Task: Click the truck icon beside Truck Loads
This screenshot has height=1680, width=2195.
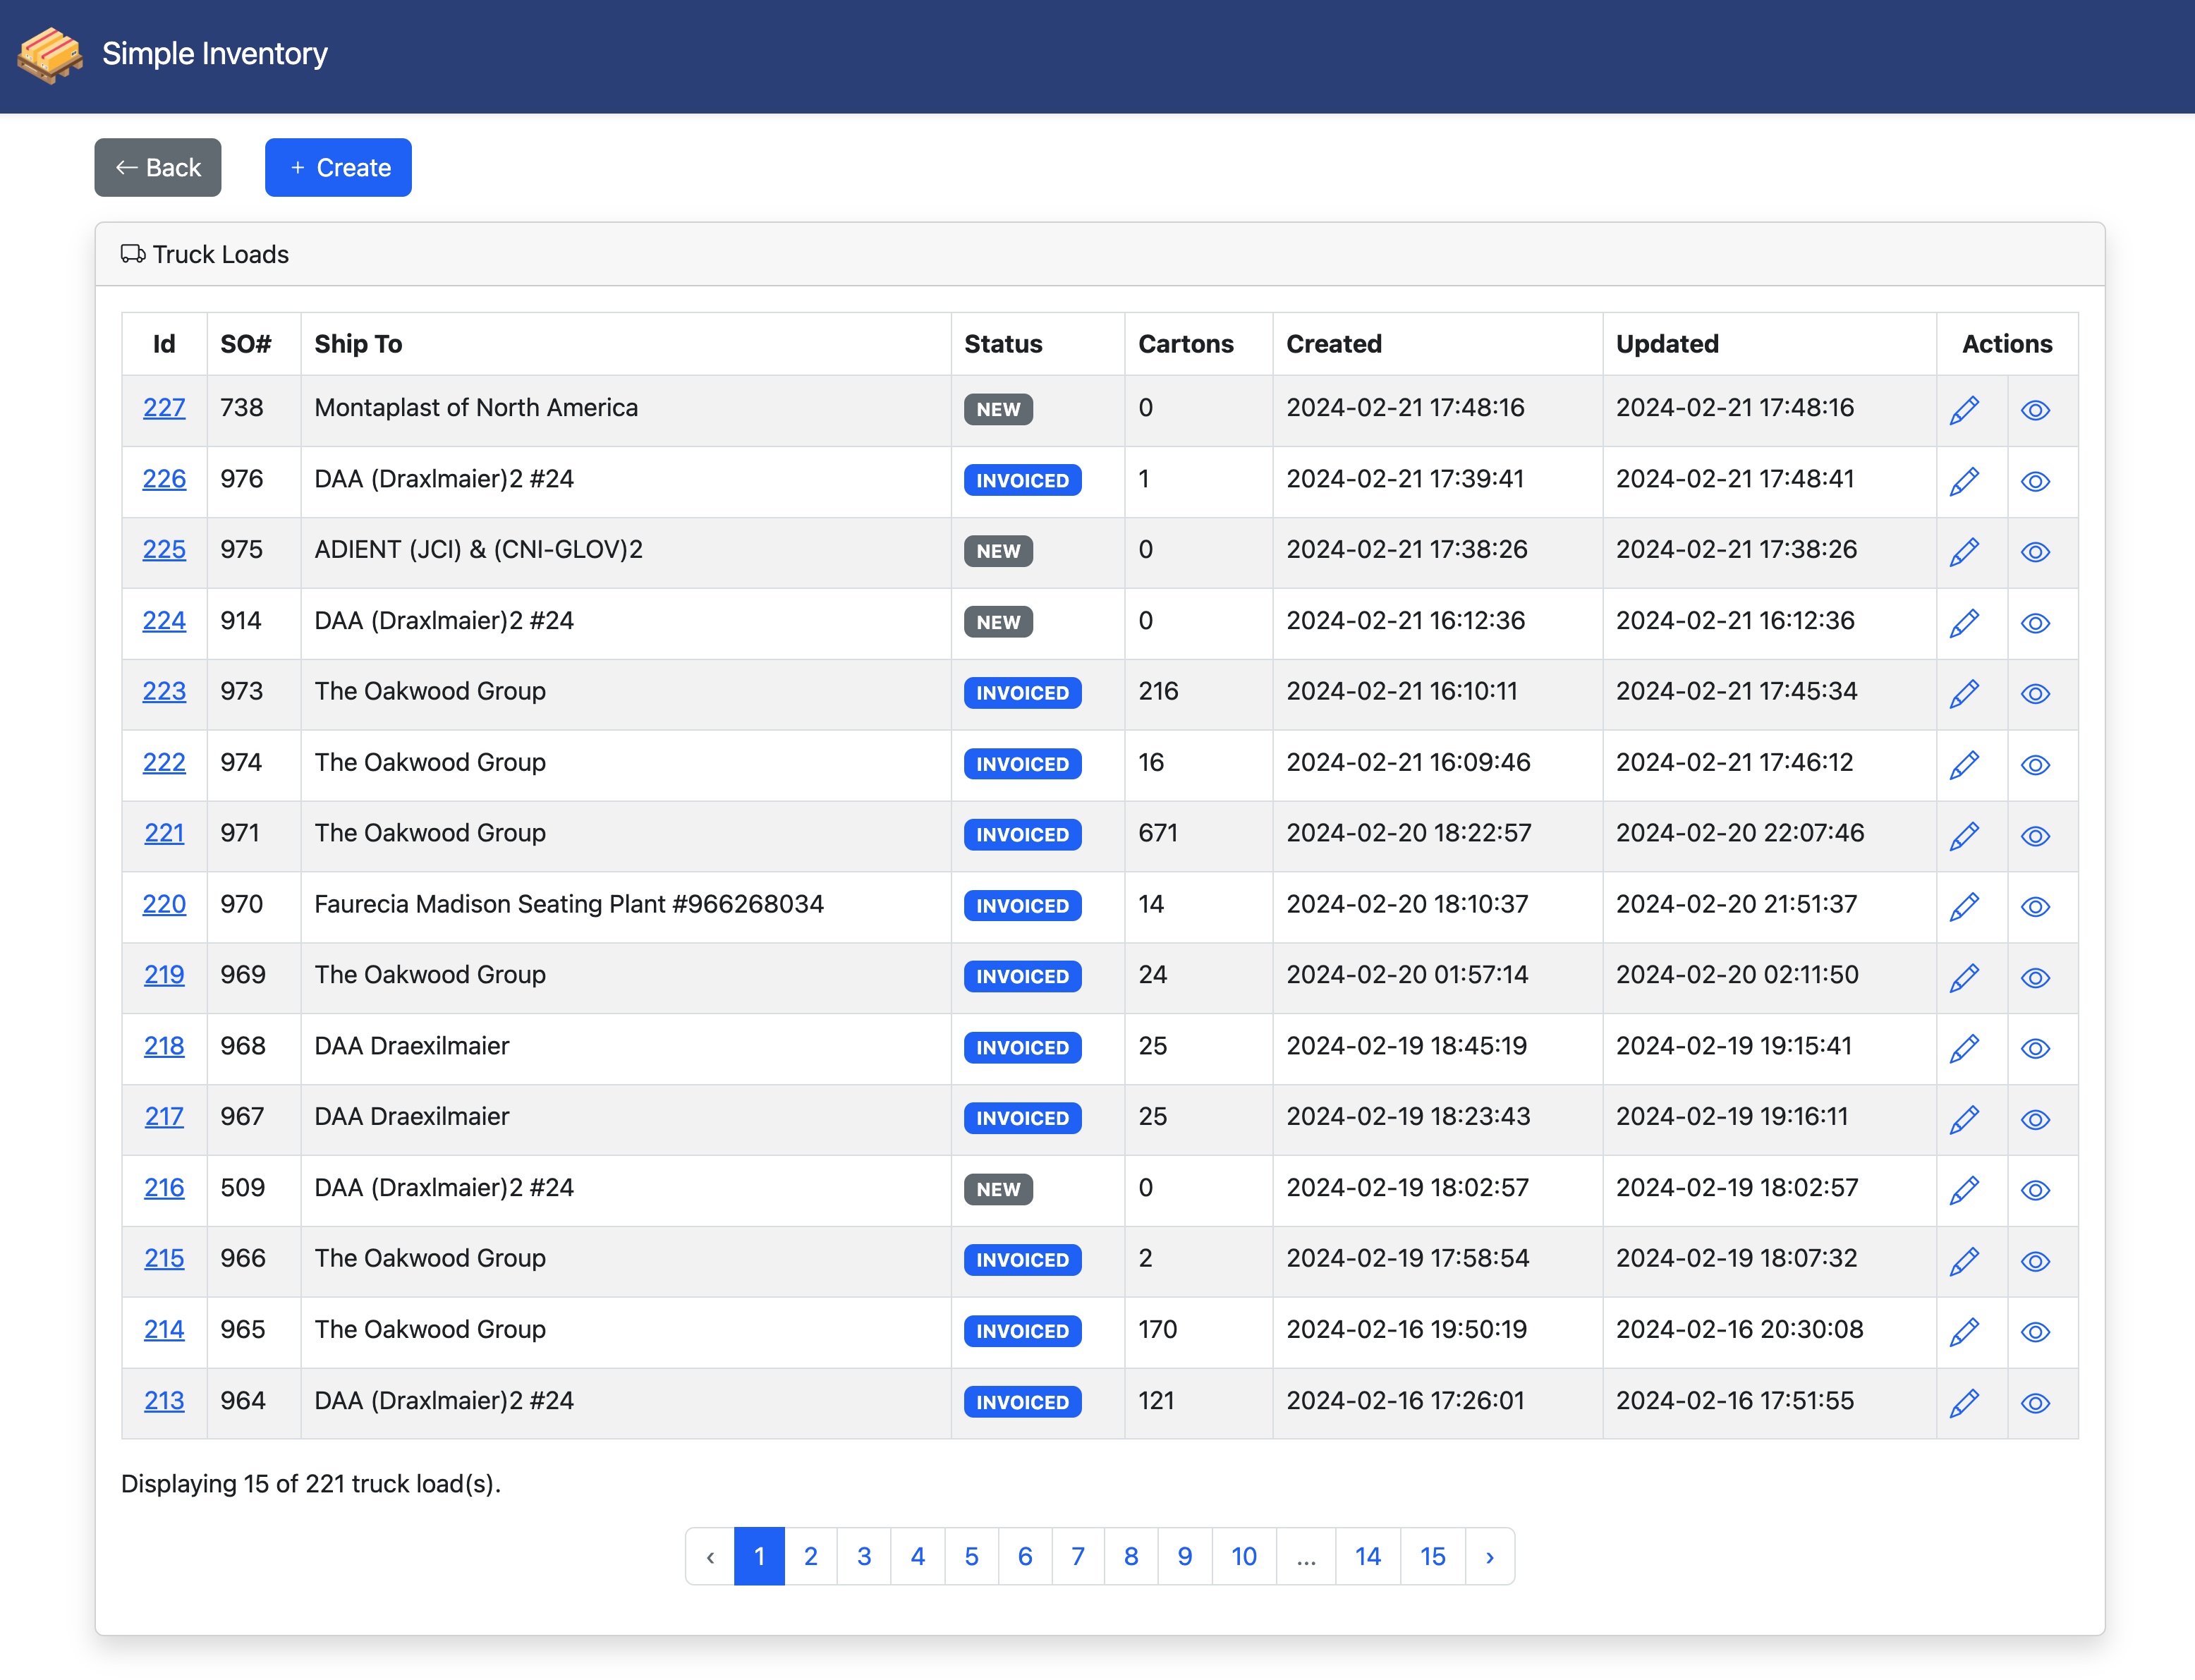Action: tap(132, 254)
